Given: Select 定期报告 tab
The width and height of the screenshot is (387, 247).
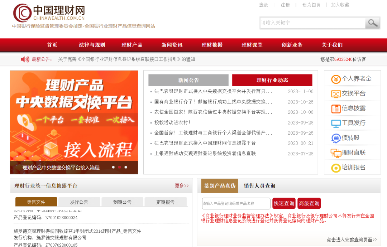Looking at the screenshot, I should (165, 202).
